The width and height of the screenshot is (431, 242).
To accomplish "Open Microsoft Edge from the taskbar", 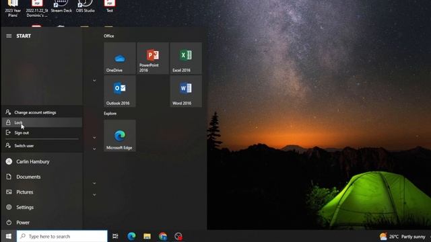I will coord(131,236).
